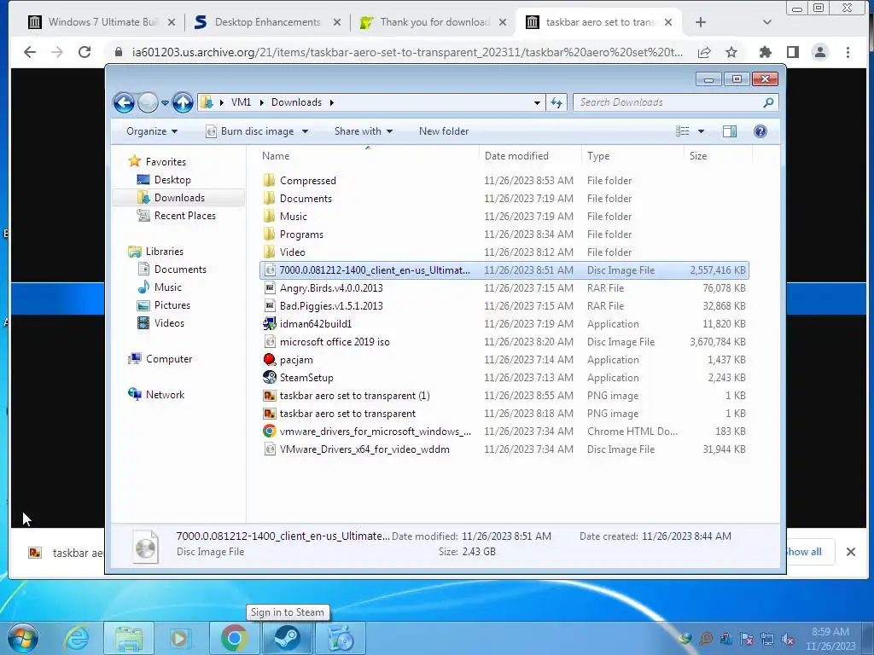
Task: Go back in Explorer with the Back arrow
Action: (124, 102)
